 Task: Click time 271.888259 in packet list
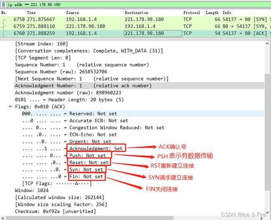click(x=41, y=33)
